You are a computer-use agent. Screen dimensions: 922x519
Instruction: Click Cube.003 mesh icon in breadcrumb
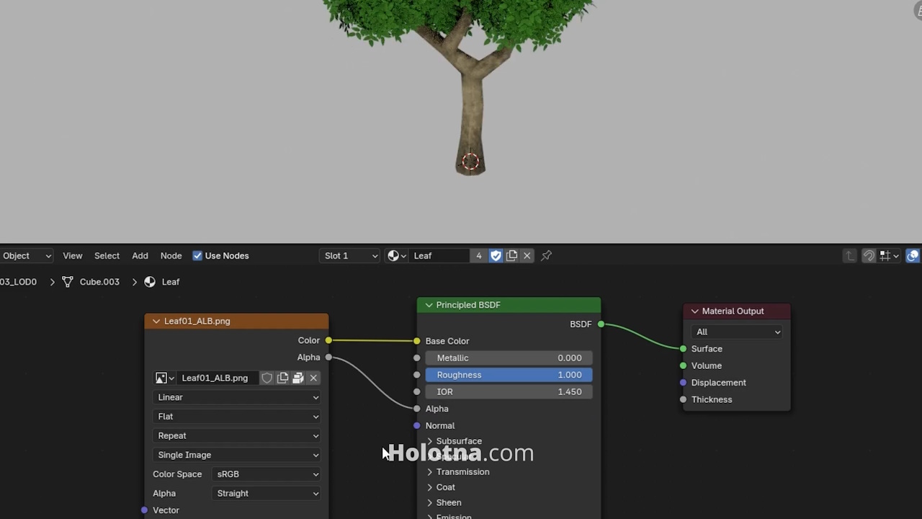[x=68, y=282]
